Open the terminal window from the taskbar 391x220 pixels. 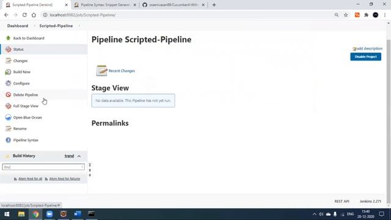pyautogui.click(x=92, y=214)
